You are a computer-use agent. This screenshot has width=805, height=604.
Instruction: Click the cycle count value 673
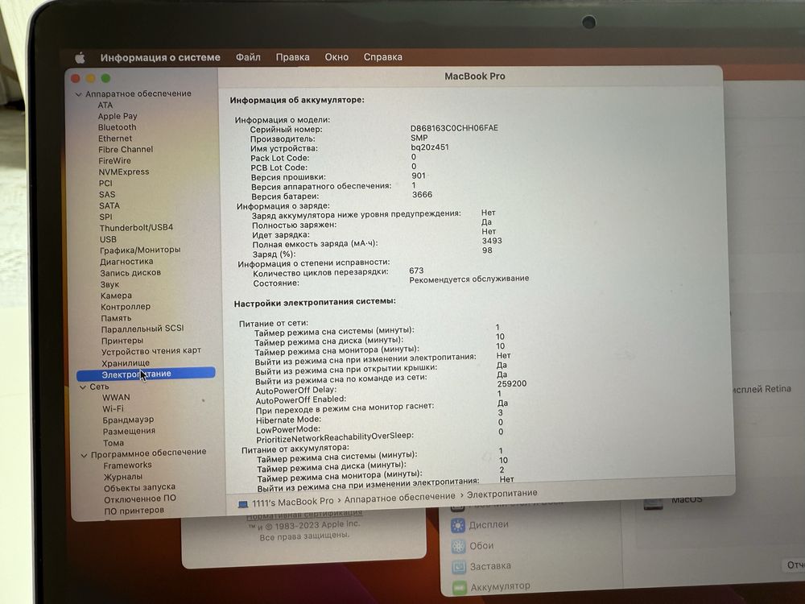click(x=416, y=271)
